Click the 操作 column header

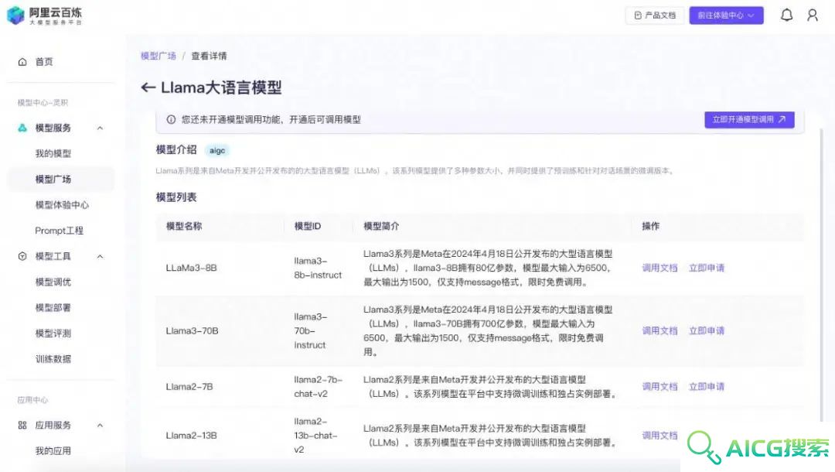coord(651,227)
